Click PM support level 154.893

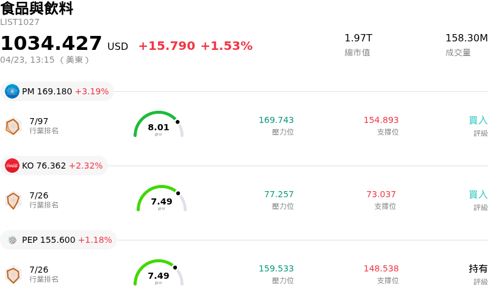point(381,120)
